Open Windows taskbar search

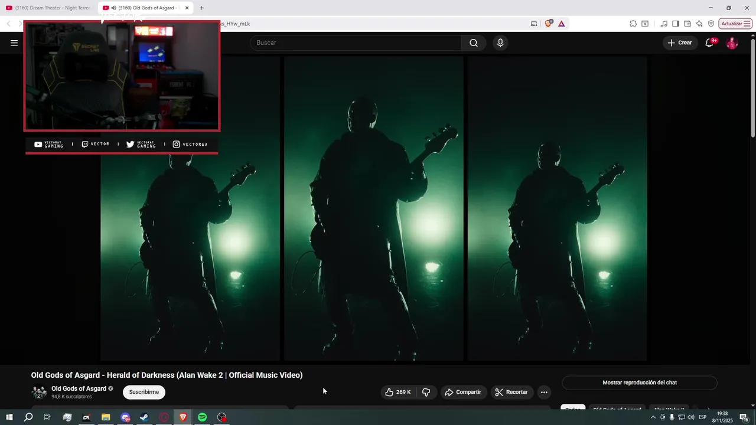click(28, 417)
